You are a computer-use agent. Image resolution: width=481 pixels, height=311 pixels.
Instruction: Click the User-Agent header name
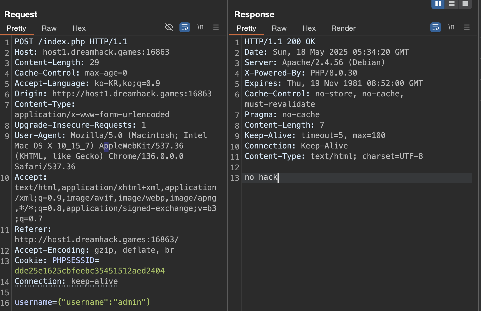tap(40, 135)
